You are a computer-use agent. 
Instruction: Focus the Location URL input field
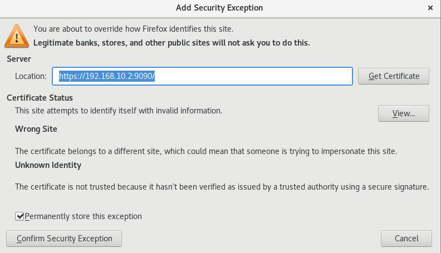pos(202,76)
